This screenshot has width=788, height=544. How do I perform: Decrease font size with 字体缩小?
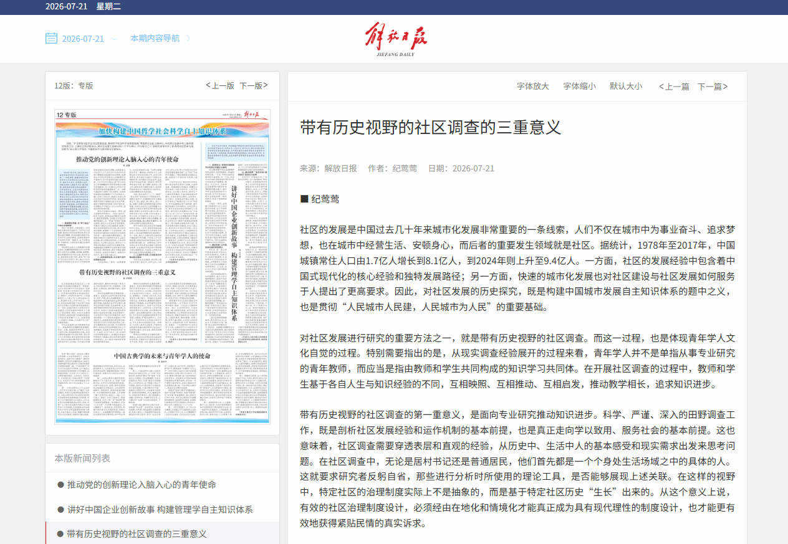click(x=579, y=86)
